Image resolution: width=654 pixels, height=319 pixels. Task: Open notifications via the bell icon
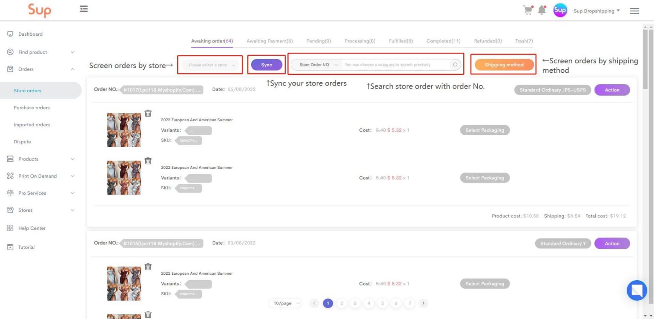pos(542,10)
